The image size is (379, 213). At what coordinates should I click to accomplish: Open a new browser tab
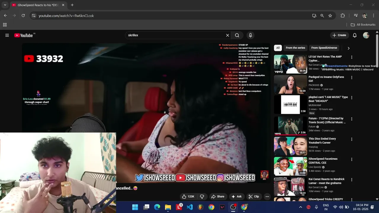click(x=72, y=5)
